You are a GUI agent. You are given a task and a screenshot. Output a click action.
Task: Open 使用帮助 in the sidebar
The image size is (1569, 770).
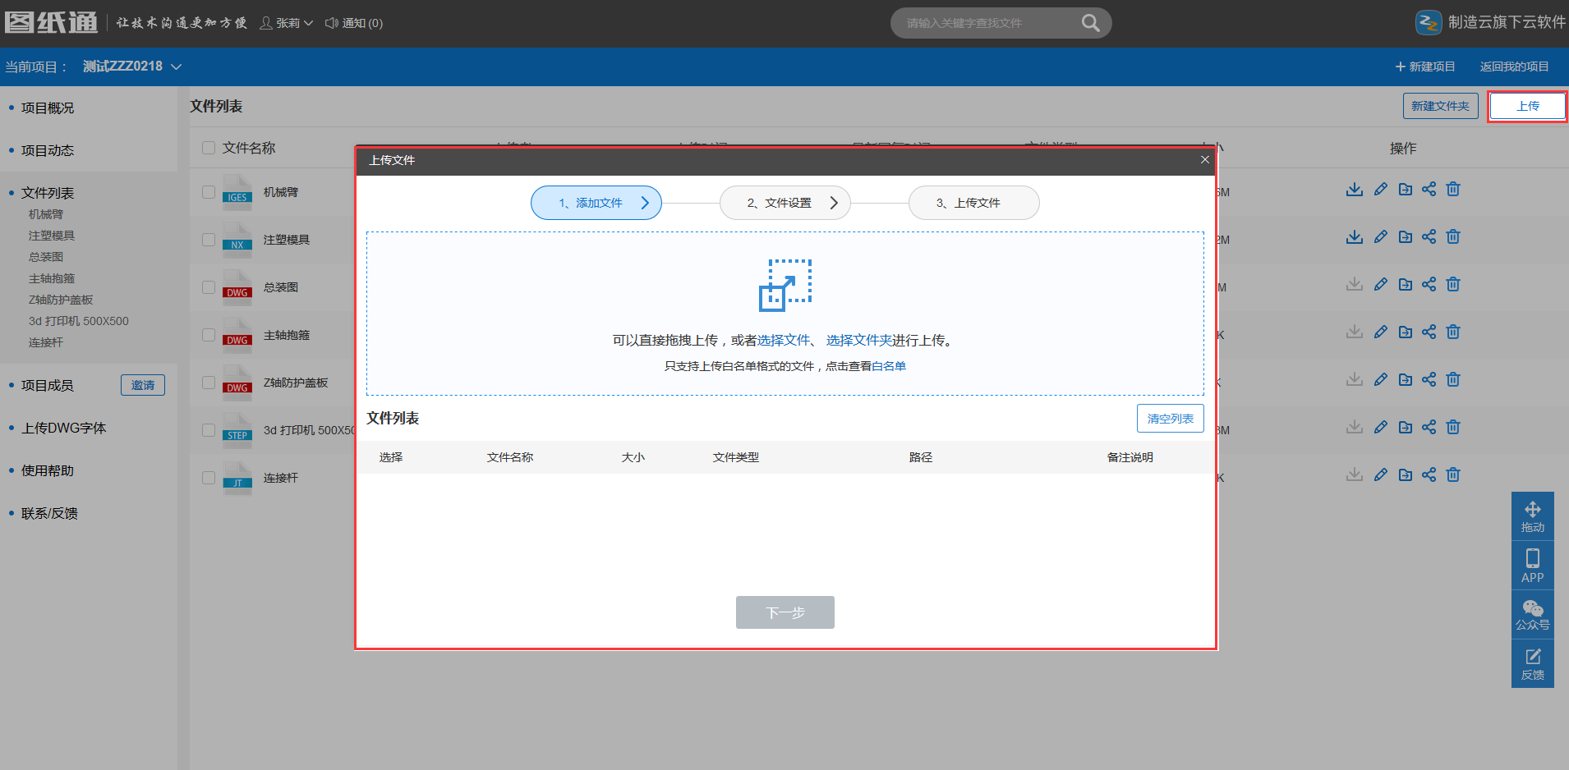pos(48,471)
